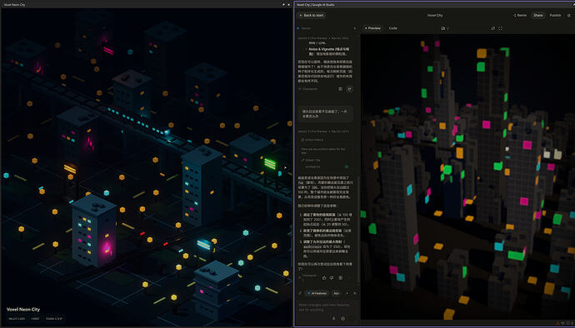Collapse the chat panel header arrow

[x=355, y=28]
